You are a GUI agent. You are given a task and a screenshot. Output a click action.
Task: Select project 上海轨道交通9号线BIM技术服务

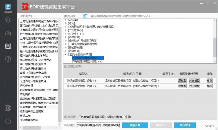click(x=38, y=47)
